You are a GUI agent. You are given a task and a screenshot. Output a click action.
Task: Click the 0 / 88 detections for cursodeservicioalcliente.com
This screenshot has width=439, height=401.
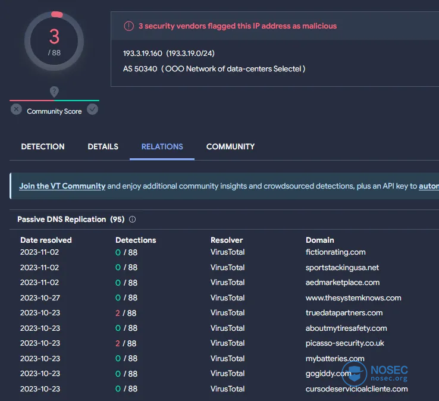click(x=126, y=389)
